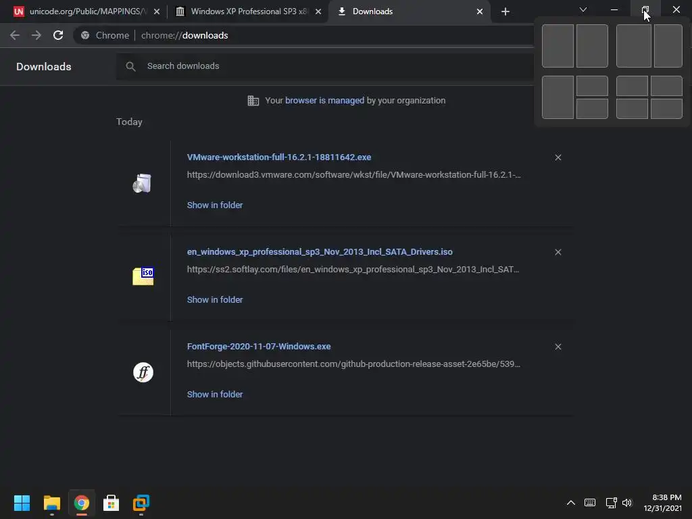This screenshot has width=692, height=519.
Task: Snap to top-right quadrant of four-pane layout
Action: tap(666, 86)
